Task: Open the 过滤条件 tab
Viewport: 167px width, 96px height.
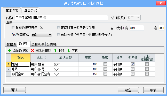Action: 38,44
